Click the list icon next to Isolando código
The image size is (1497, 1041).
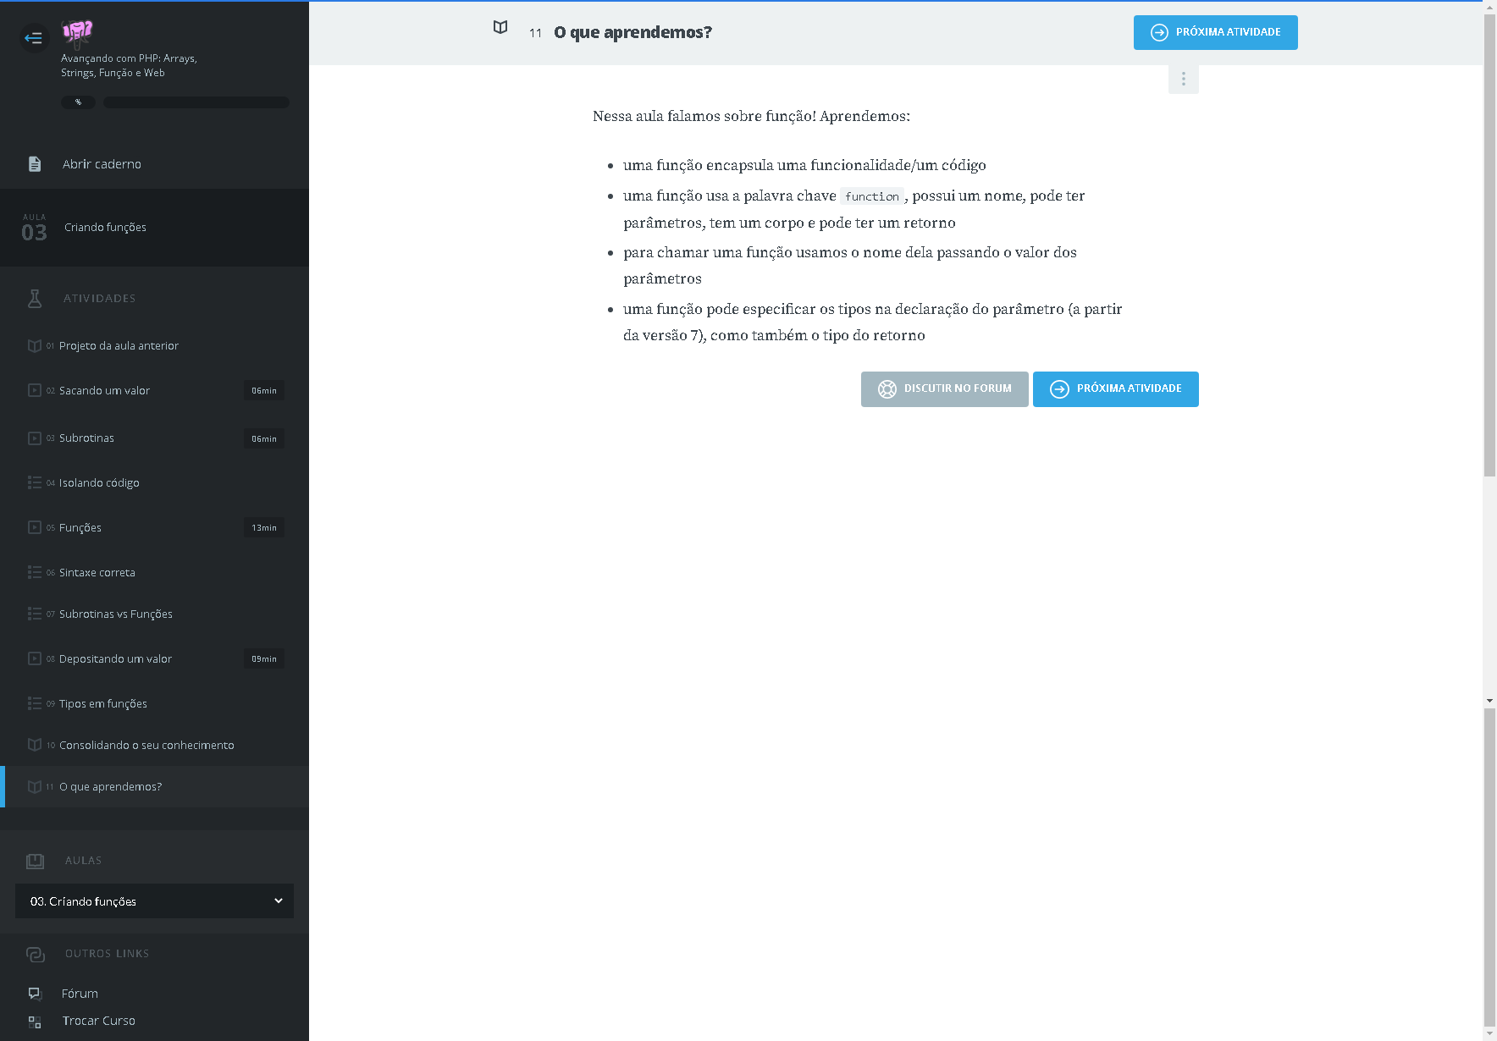(35, 482)
